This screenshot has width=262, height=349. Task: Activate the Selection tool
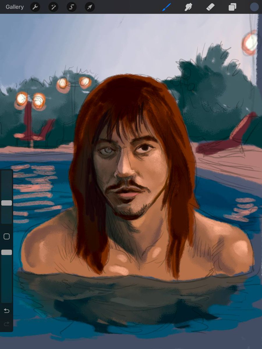(72, 7)
